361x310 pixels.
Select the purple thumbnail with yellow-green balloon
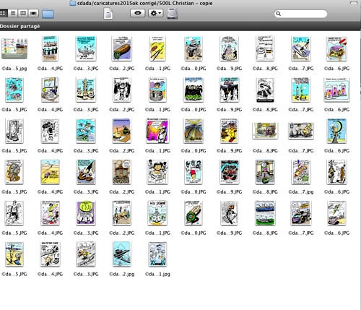tap(86, 213)
